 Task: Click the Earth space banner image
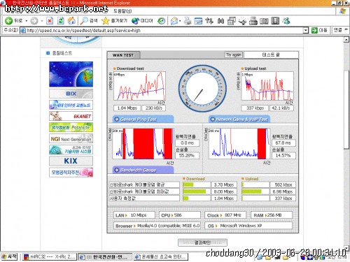point(71,74)
